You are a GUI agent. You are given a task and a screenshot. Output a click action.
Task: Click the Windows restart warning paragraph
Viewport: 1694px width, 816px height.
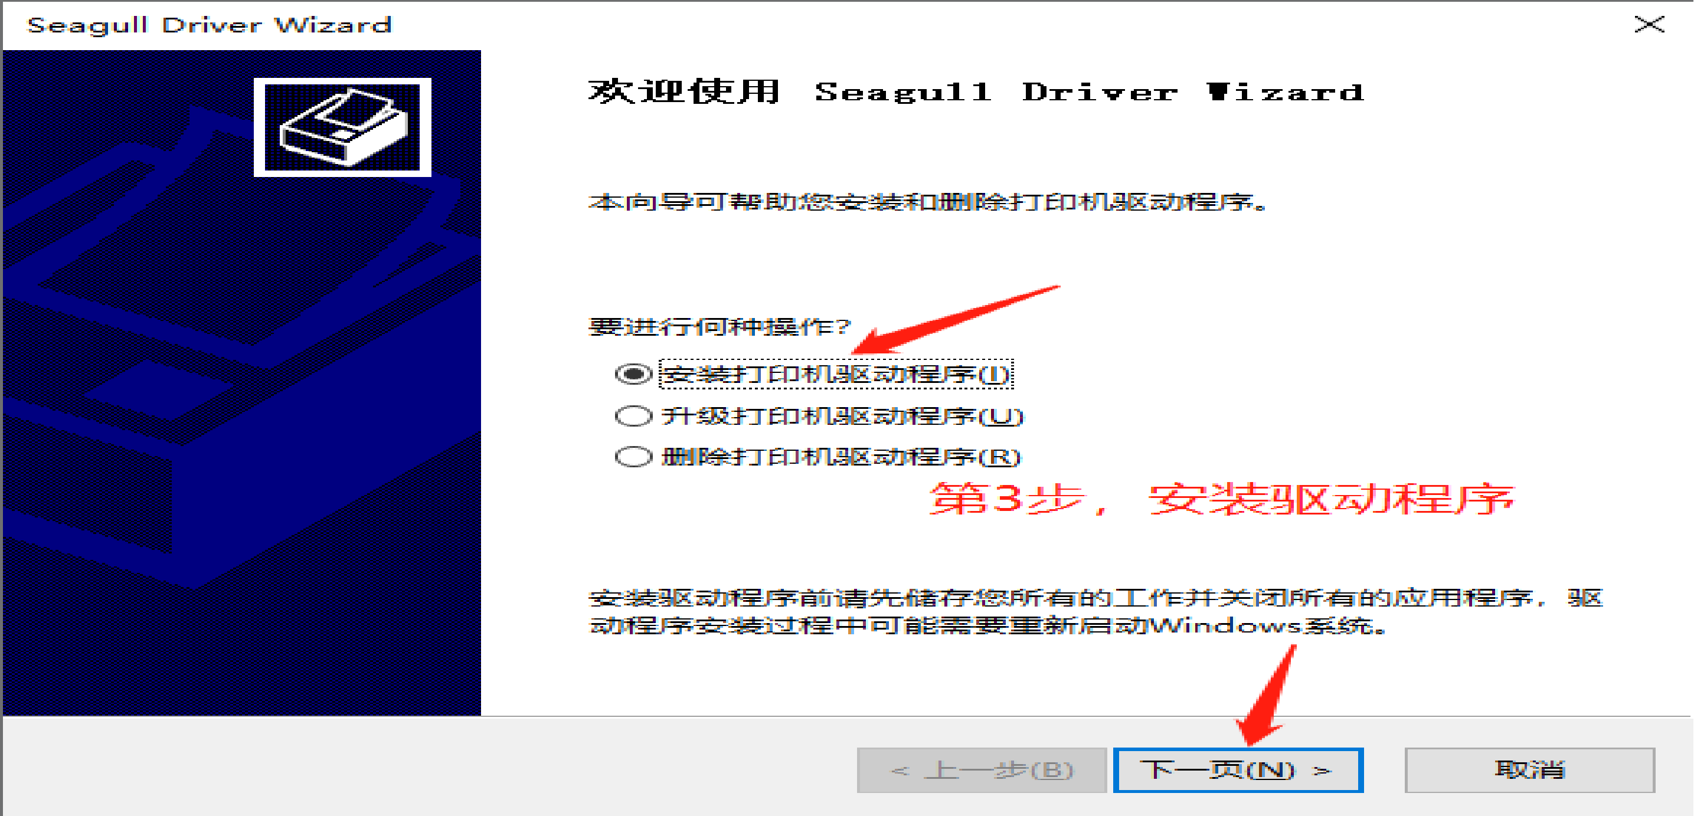coord(1096,611)
